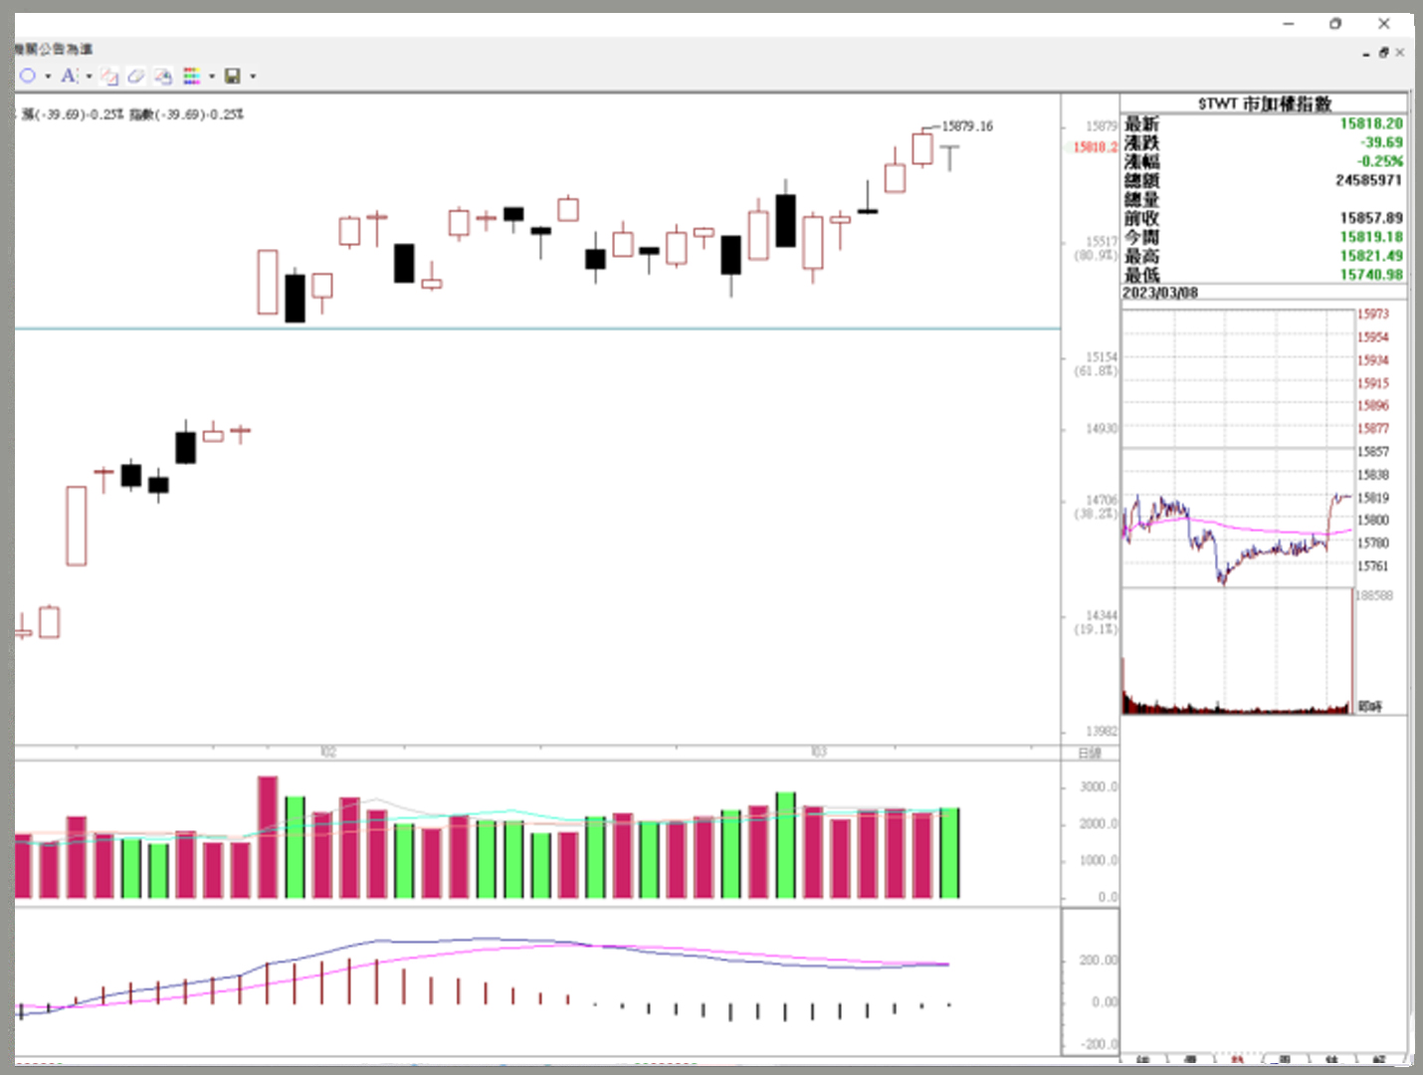Select the ellipse drawing tool
Screen dimensions: 1423x1075
(x=28, y=76)
